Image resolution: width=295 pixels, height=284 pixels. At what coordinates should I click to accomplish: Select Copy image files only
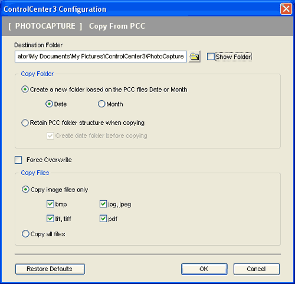coord(25,190)
